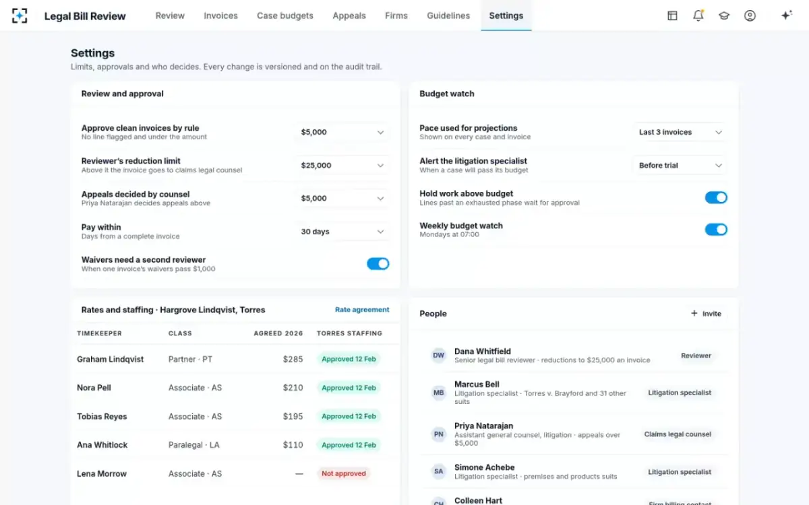Viewport: 809px width, 505px height.
Task: Click the Agreed 2026 column header
Action: pyautogui.click(x=278, y=333)
